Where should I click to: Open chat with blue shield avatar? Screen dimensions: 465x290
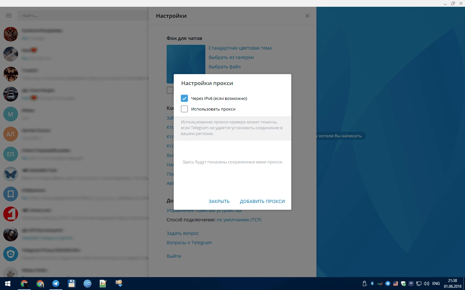[11, 254]
